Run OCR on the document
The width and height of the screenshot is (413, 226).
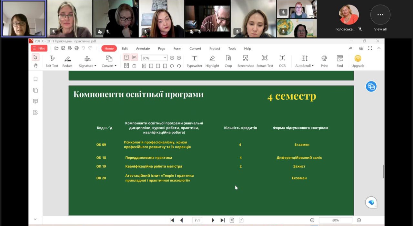click(x=282, y=61)
